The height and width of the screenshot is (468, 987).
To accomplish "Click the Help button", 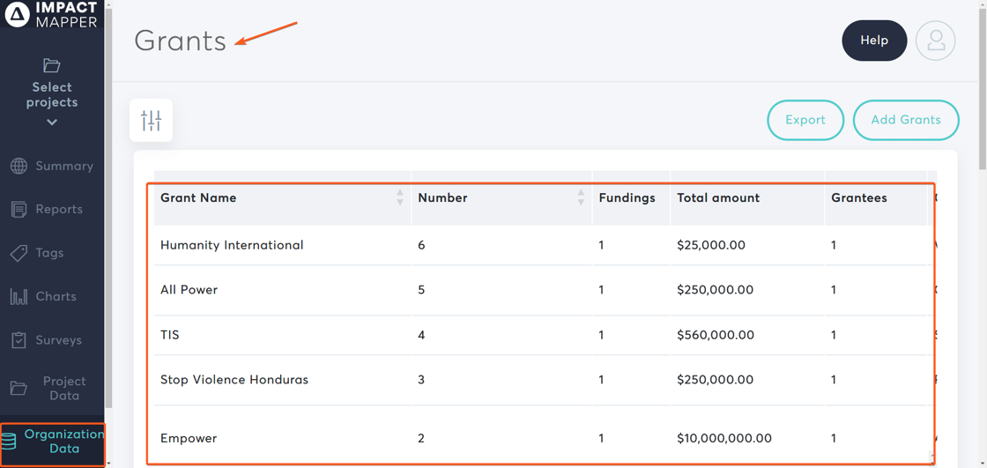I will pyautogui.click(x=873, y=41).
